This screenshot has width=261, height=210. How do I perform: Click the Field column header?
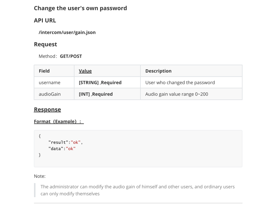54,71
